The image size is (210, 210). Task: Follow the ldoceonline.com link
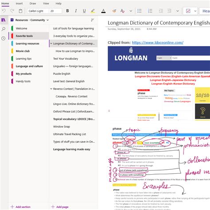158,43
